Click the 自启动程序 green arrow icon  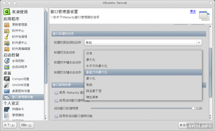pyautogui.click(x=7, y=67)
